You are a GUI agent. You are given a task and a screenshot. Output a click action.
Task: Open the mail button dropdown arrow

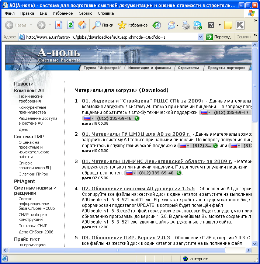(x=178, y=25)
